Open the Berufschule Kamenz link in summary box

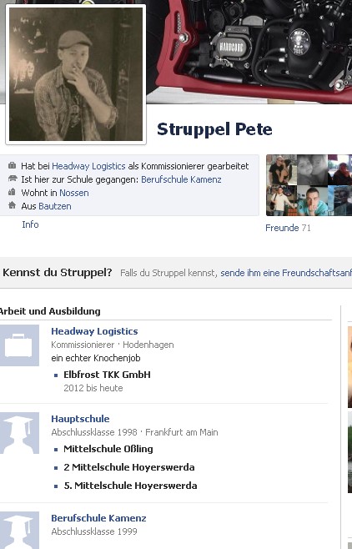[181, 179]
